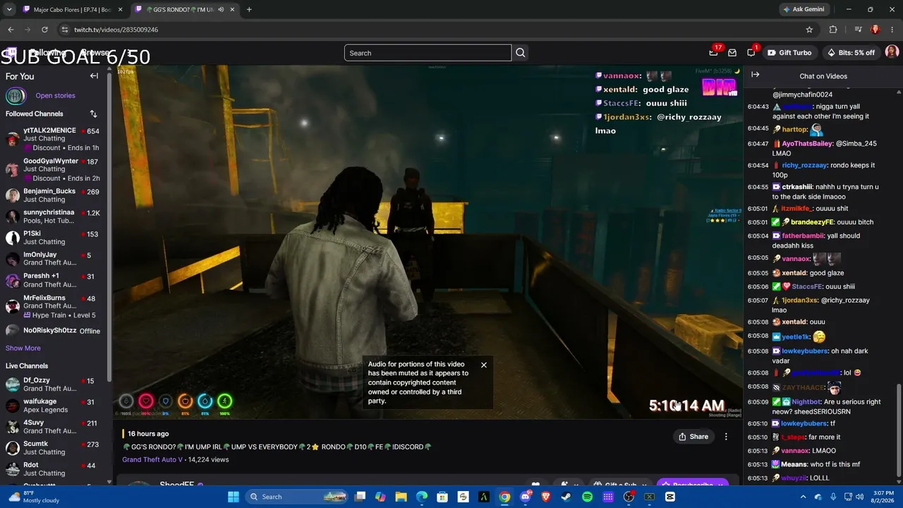
Task: Open the Twitch whispers chat icon
Action: click(x=751, y=53)
